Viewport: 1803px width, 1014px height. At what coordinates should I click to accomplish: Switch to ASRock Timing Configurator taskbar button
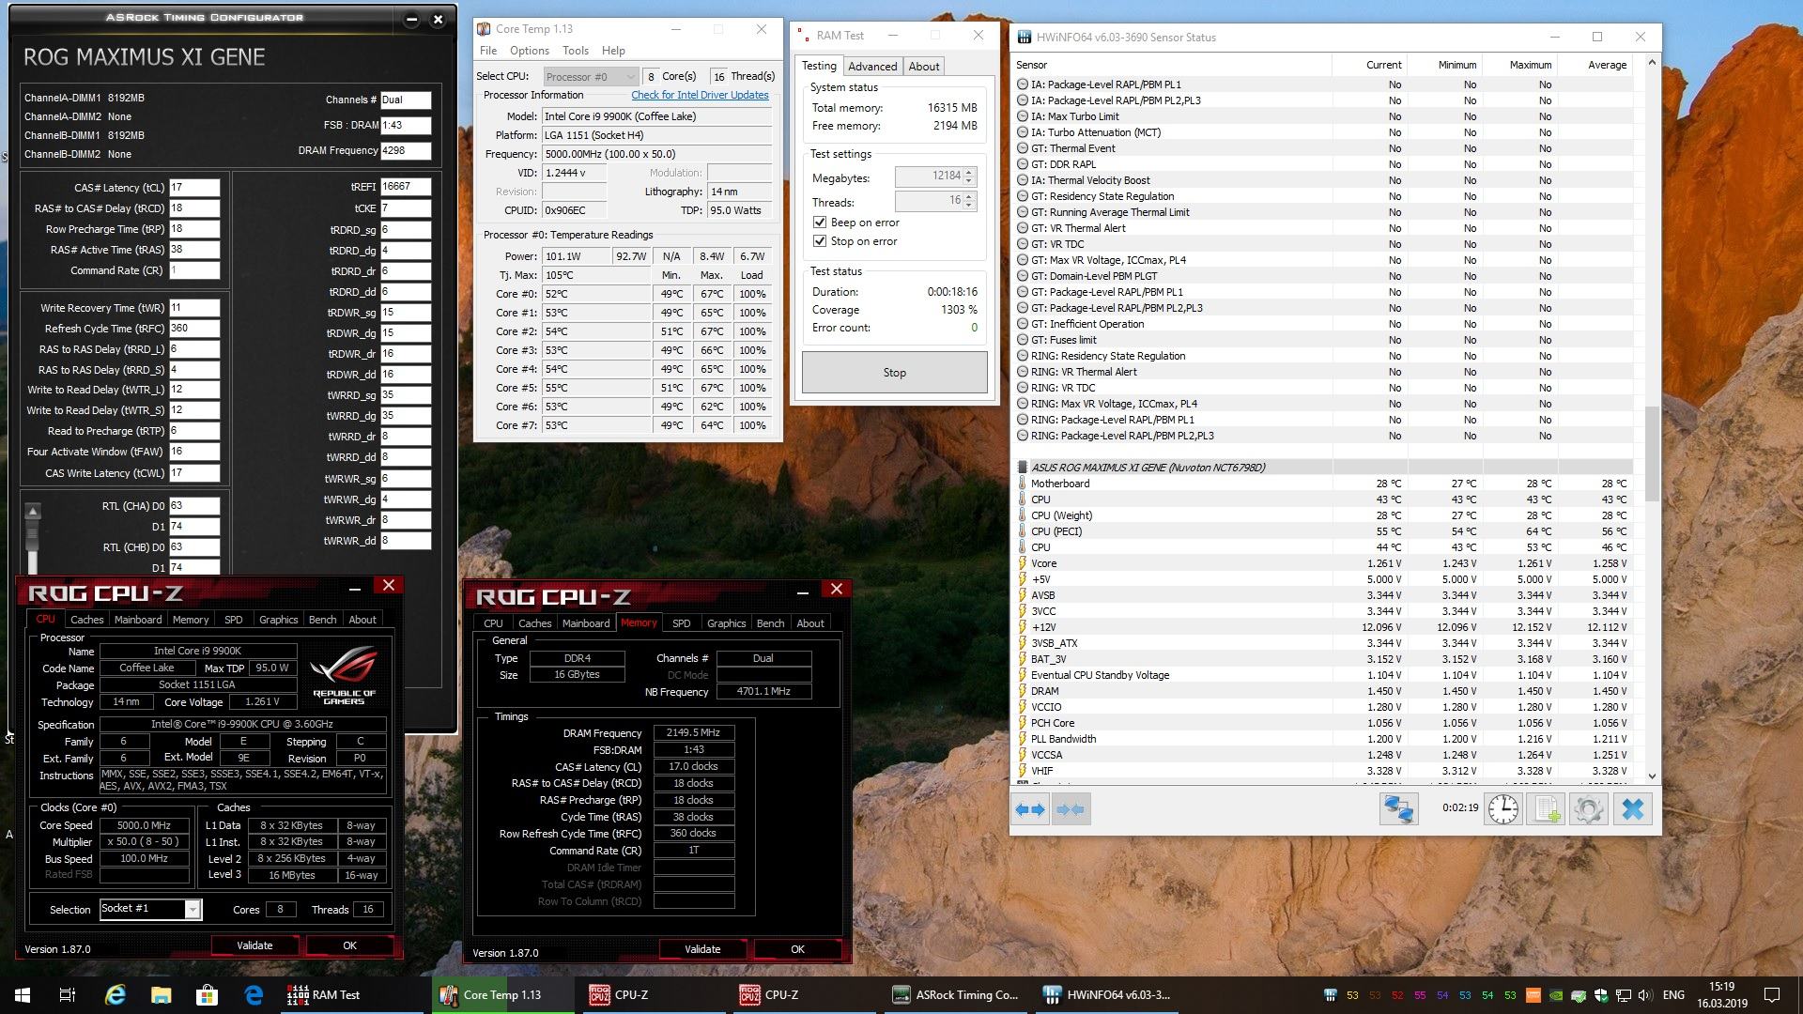(x=956, y=995)
